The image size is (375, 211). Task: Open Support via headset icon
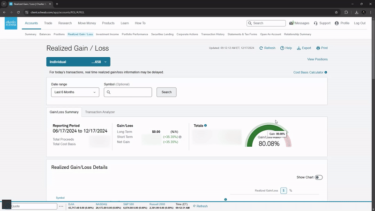coord(315,23)
